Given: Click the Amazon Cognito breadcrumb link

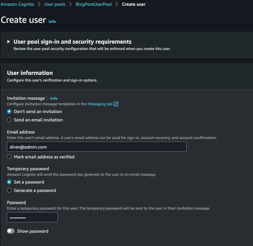Looking at the screenshot, I should (x=17, y=4).
